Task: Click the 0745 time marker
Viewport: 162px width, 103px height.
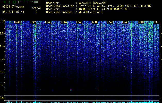Action: click(x=79, y=22)
